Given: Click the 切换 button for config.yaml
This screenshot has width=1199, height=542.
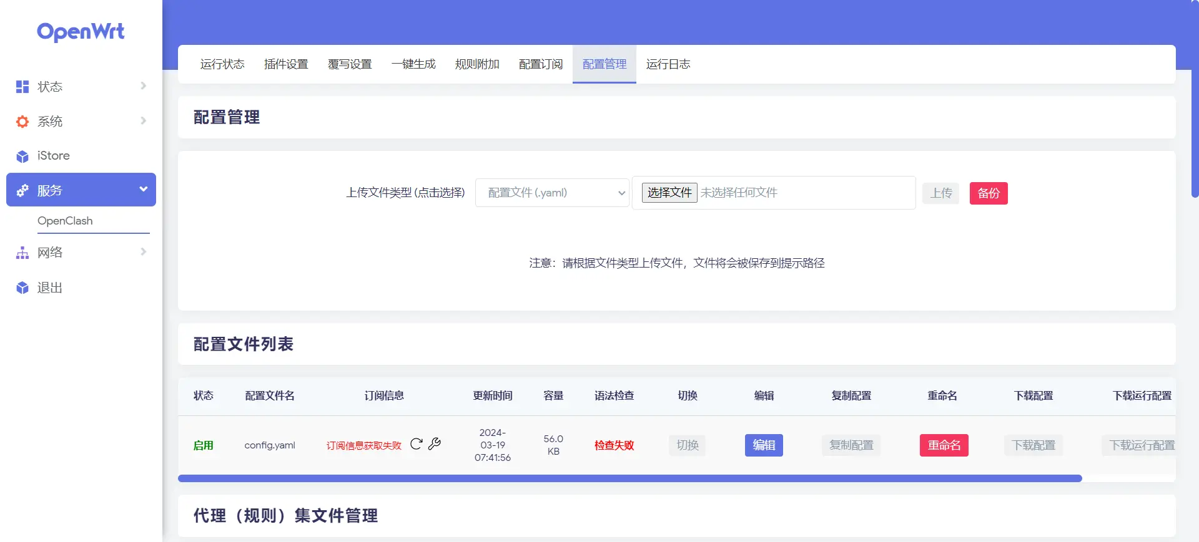Looking at the screenshot, I should point(688,445).
